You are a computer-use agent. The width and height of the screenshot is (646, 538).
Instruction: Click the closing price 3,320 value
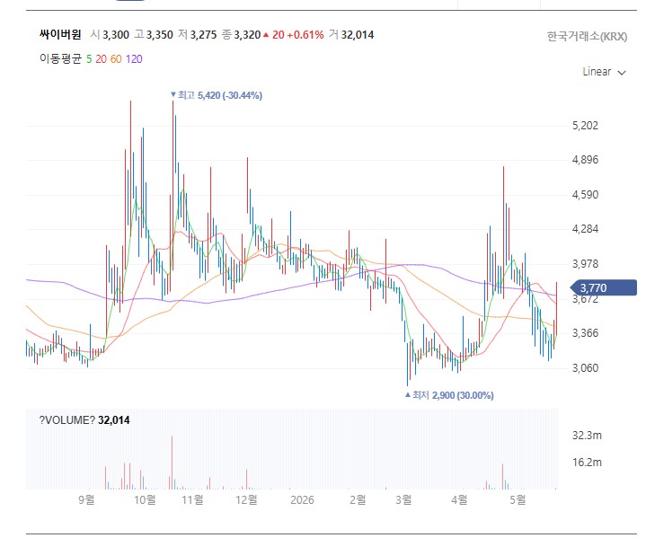pos(247,35)
